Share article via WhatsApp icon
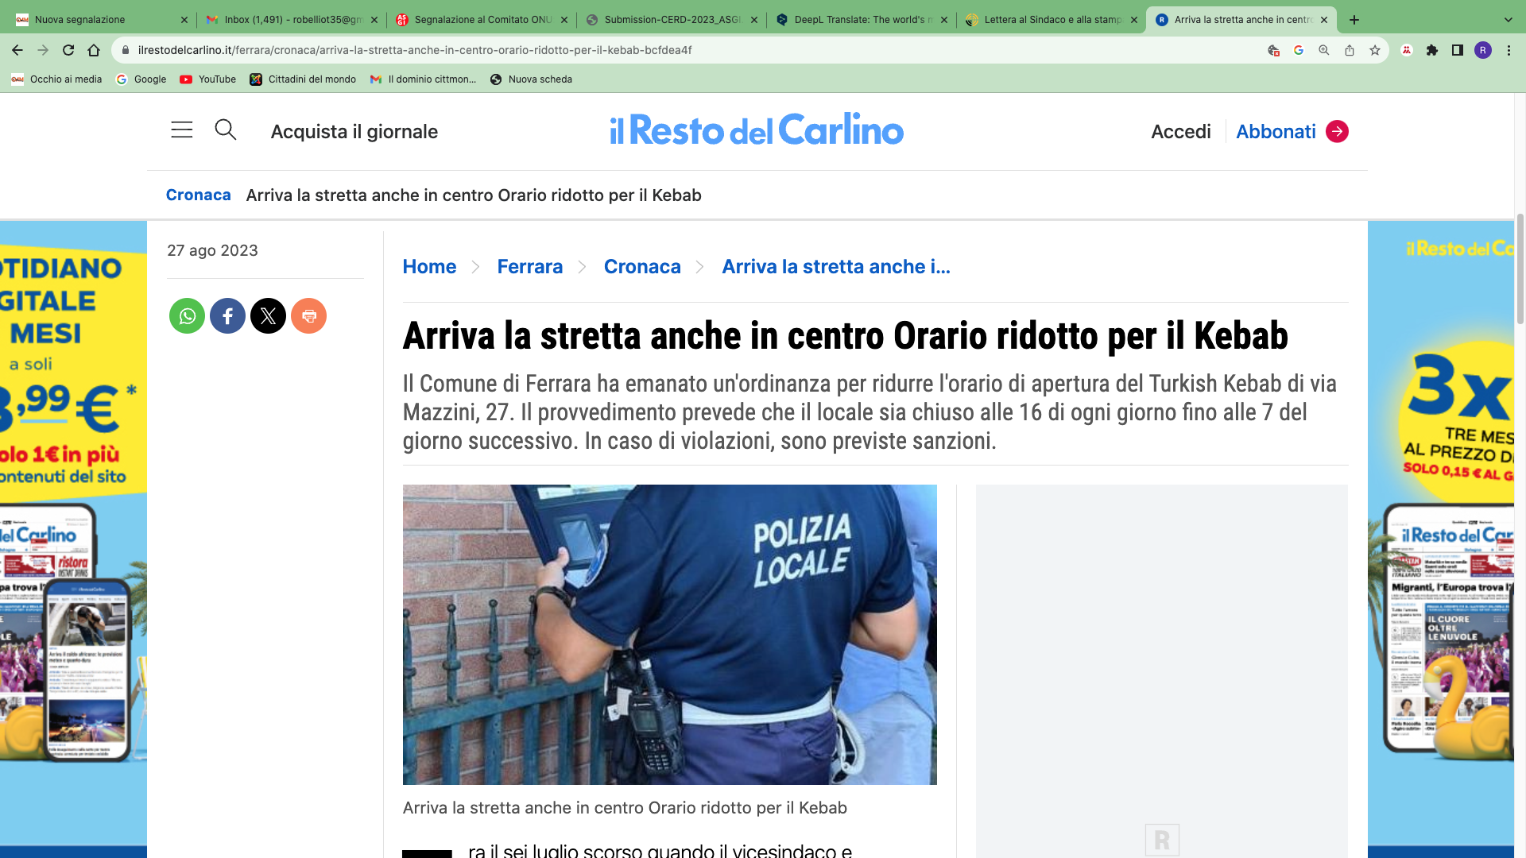Viewport: 1526px width, 858px height. [x=187, y=316]
